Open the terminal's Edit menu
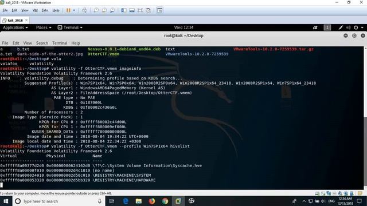The width and height of the screenshot is (367, 206). click(x=16, y=43)
